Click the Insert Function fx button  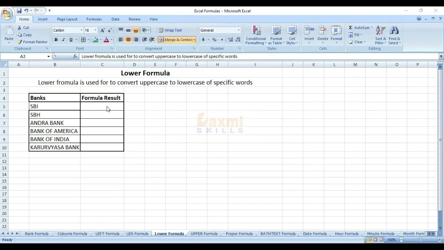(x=75, y=56)
